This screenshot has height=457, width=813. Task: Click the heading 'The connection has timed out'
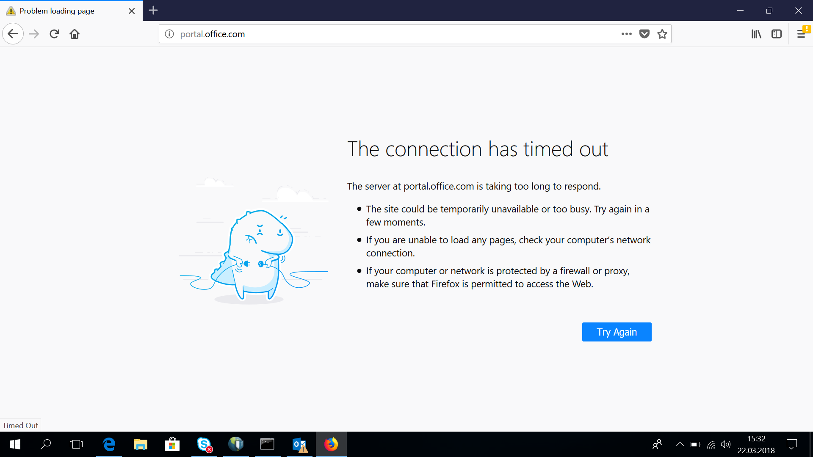click(x=478, y=149)
